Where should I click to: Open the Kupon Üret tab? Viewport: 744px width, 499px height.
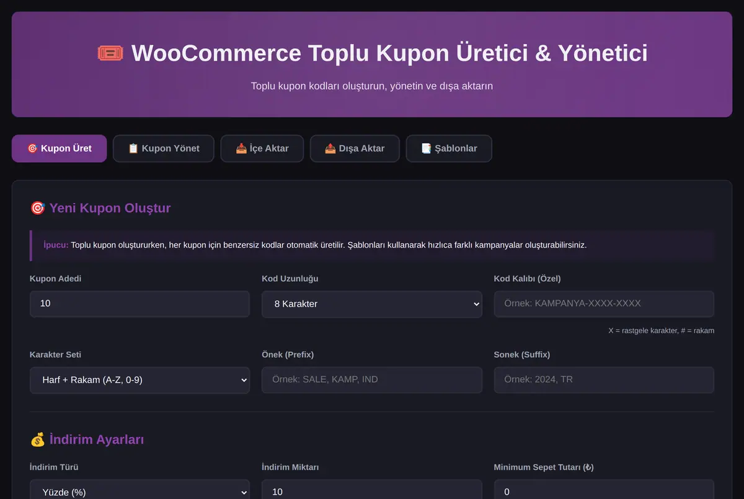[x=59, y=149]
